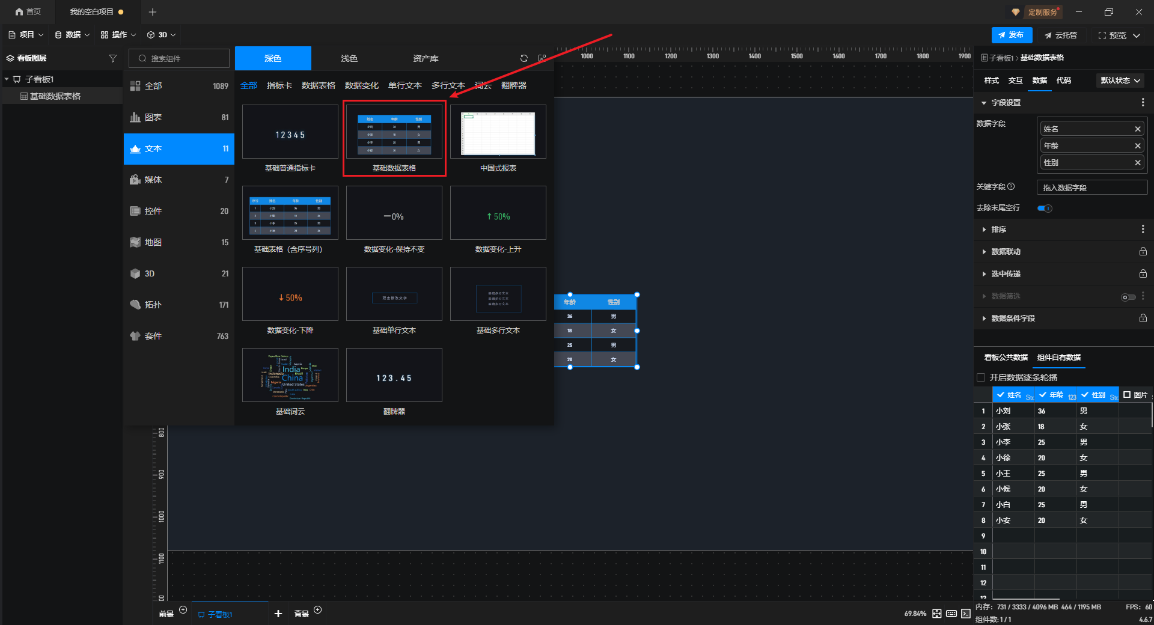Screen dimensions: 1154x625
Task: Click the 云托管 button
Action: (1061, 35)
